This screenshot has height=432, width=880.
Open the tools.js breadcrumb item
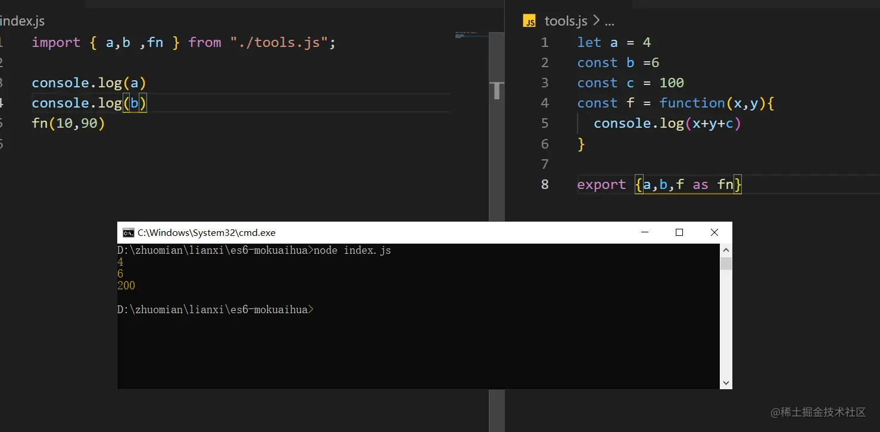pyautogui.click(x=566, y=21)
